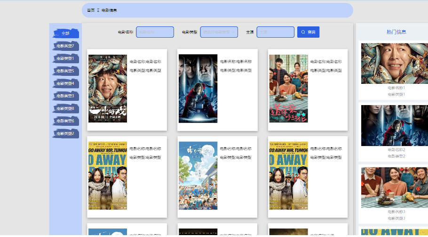Click the 查询 search button
The image size is (428, 237).
(308, 32)
